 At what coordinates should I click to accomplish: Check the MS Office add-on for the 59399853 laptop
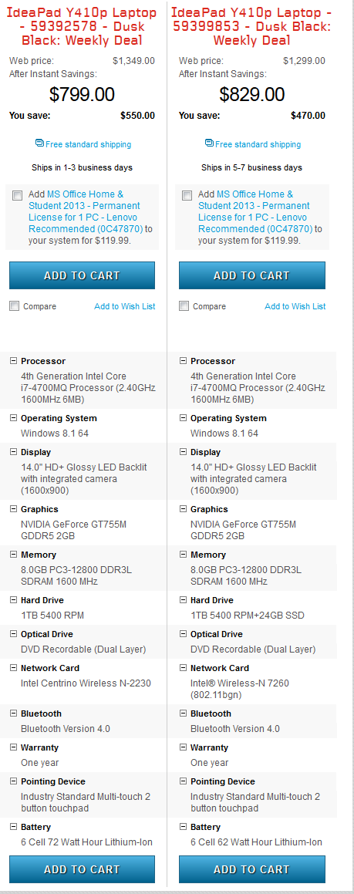coord(187,196)
